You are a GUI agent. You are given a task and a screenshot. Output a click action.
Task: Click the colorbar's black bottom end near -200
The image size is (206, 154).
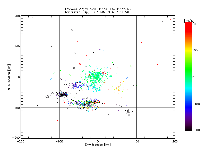[x=188, y=129]
